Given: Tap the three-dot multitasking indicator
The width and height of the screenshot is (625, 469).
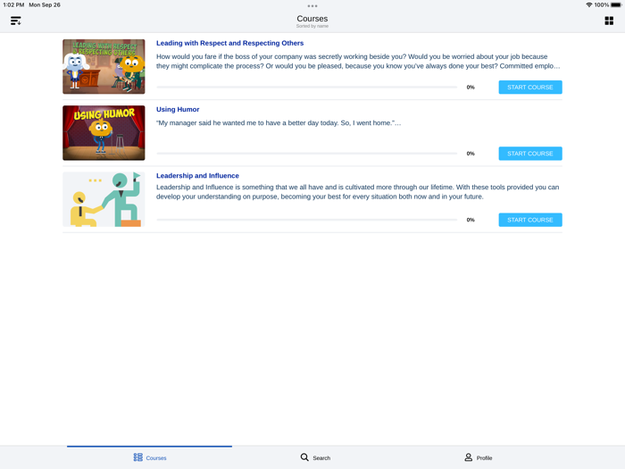Looking at the screenshot, I should pos(312,6).
